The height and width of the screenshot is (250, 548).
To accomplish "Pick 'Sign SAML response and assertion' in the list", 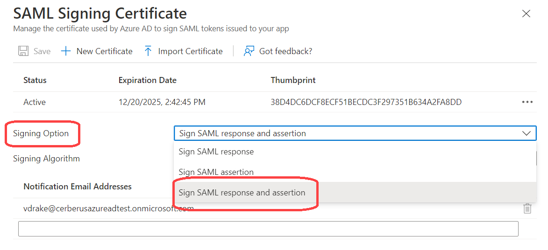I will coord(242,193).
